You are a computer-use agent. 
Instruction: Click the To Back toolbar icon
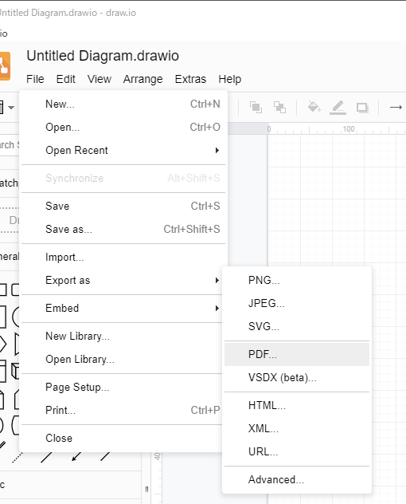click(x=279, y=108)
